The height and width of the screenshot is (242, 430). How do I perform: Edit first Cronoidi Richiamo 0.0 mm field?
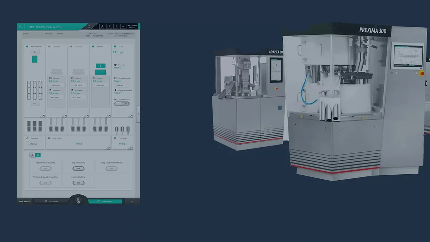(57, 97)
